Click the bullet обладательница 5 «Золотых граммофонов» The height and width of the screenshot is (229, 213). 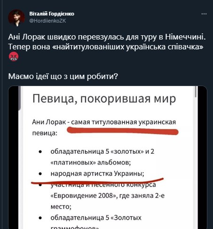(x=96, y=222)
